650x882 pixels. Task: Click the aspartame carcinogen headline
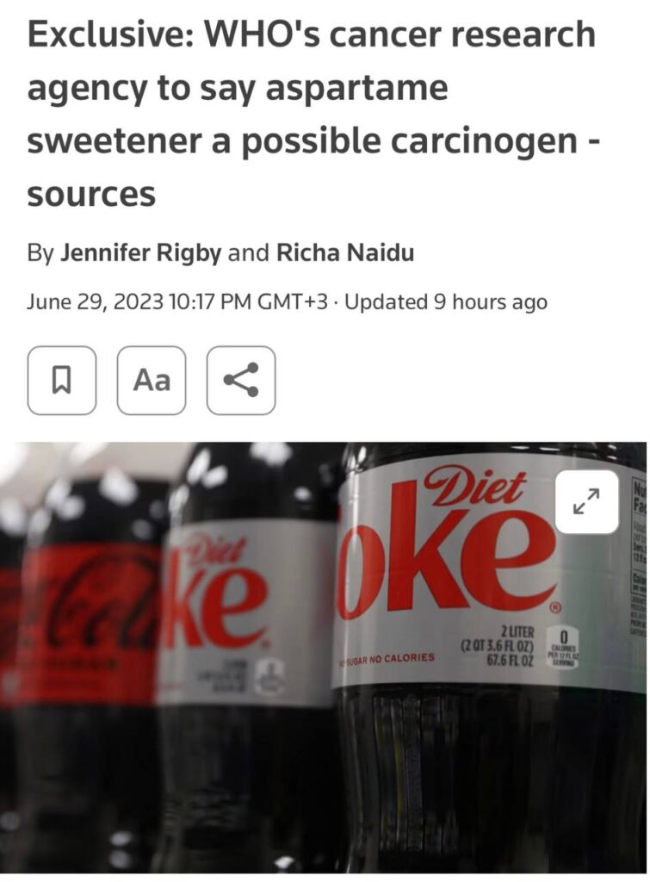(313, 114)
